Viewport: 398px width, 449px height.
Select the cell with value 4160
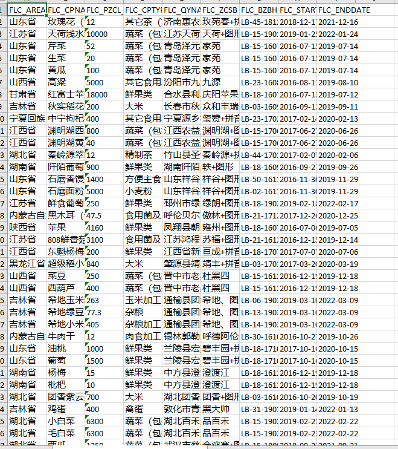pyautogui.click(x=104, y=228)
